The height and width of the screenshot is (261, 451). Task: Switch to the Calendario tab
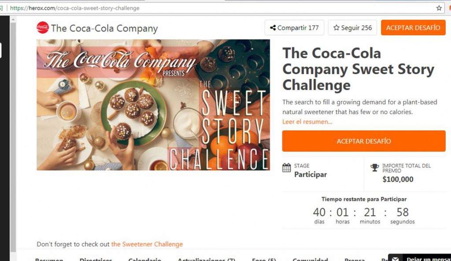point(144,259)
